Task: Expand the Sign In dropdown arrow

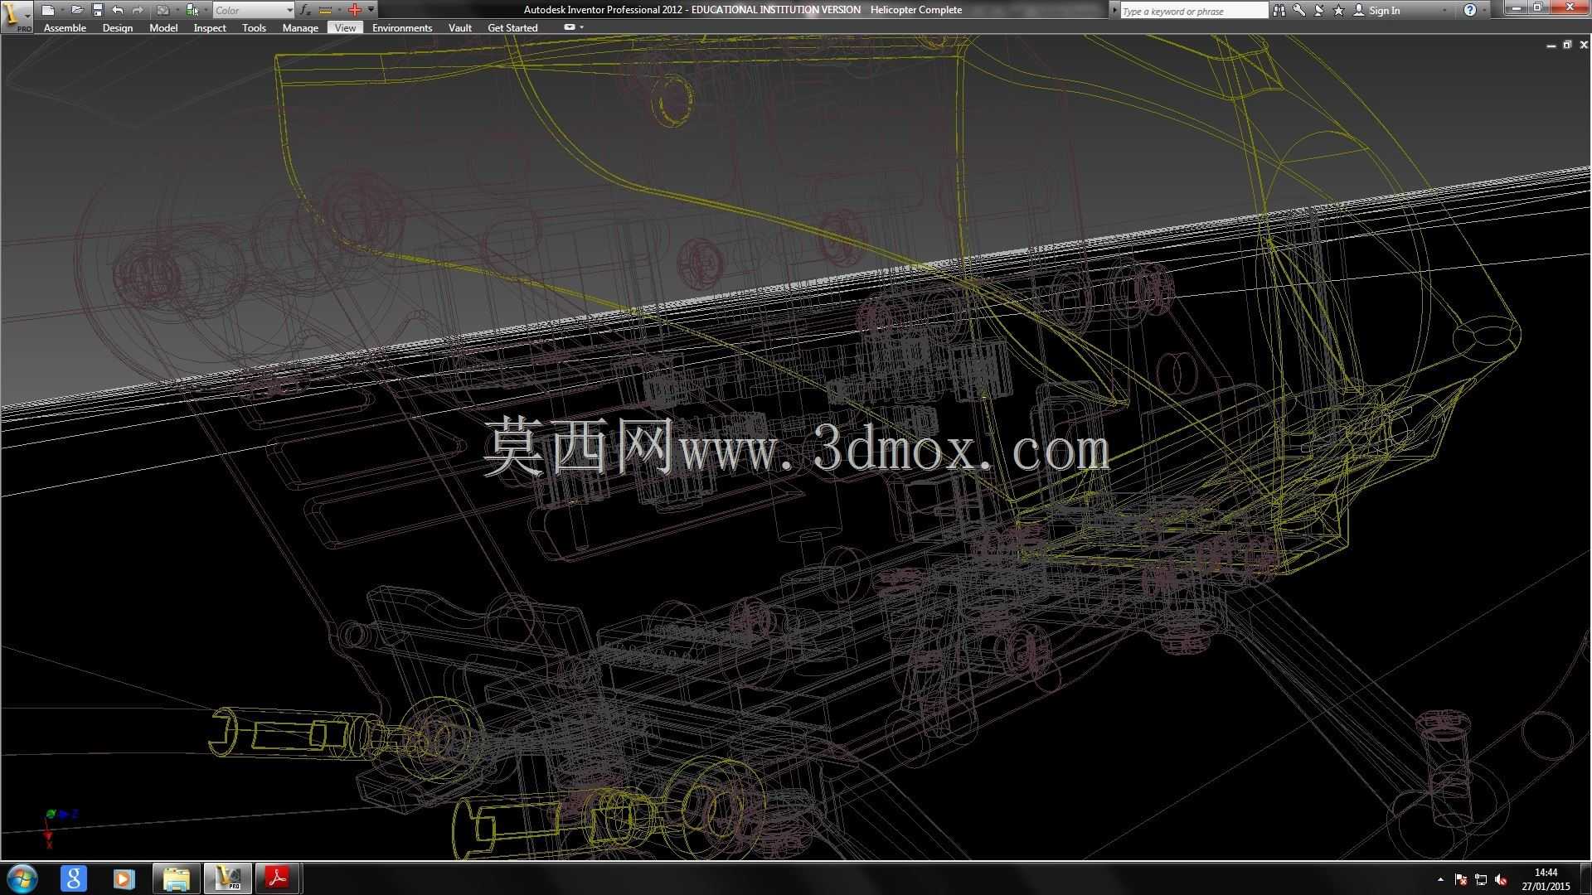Action: [1445, 10]
